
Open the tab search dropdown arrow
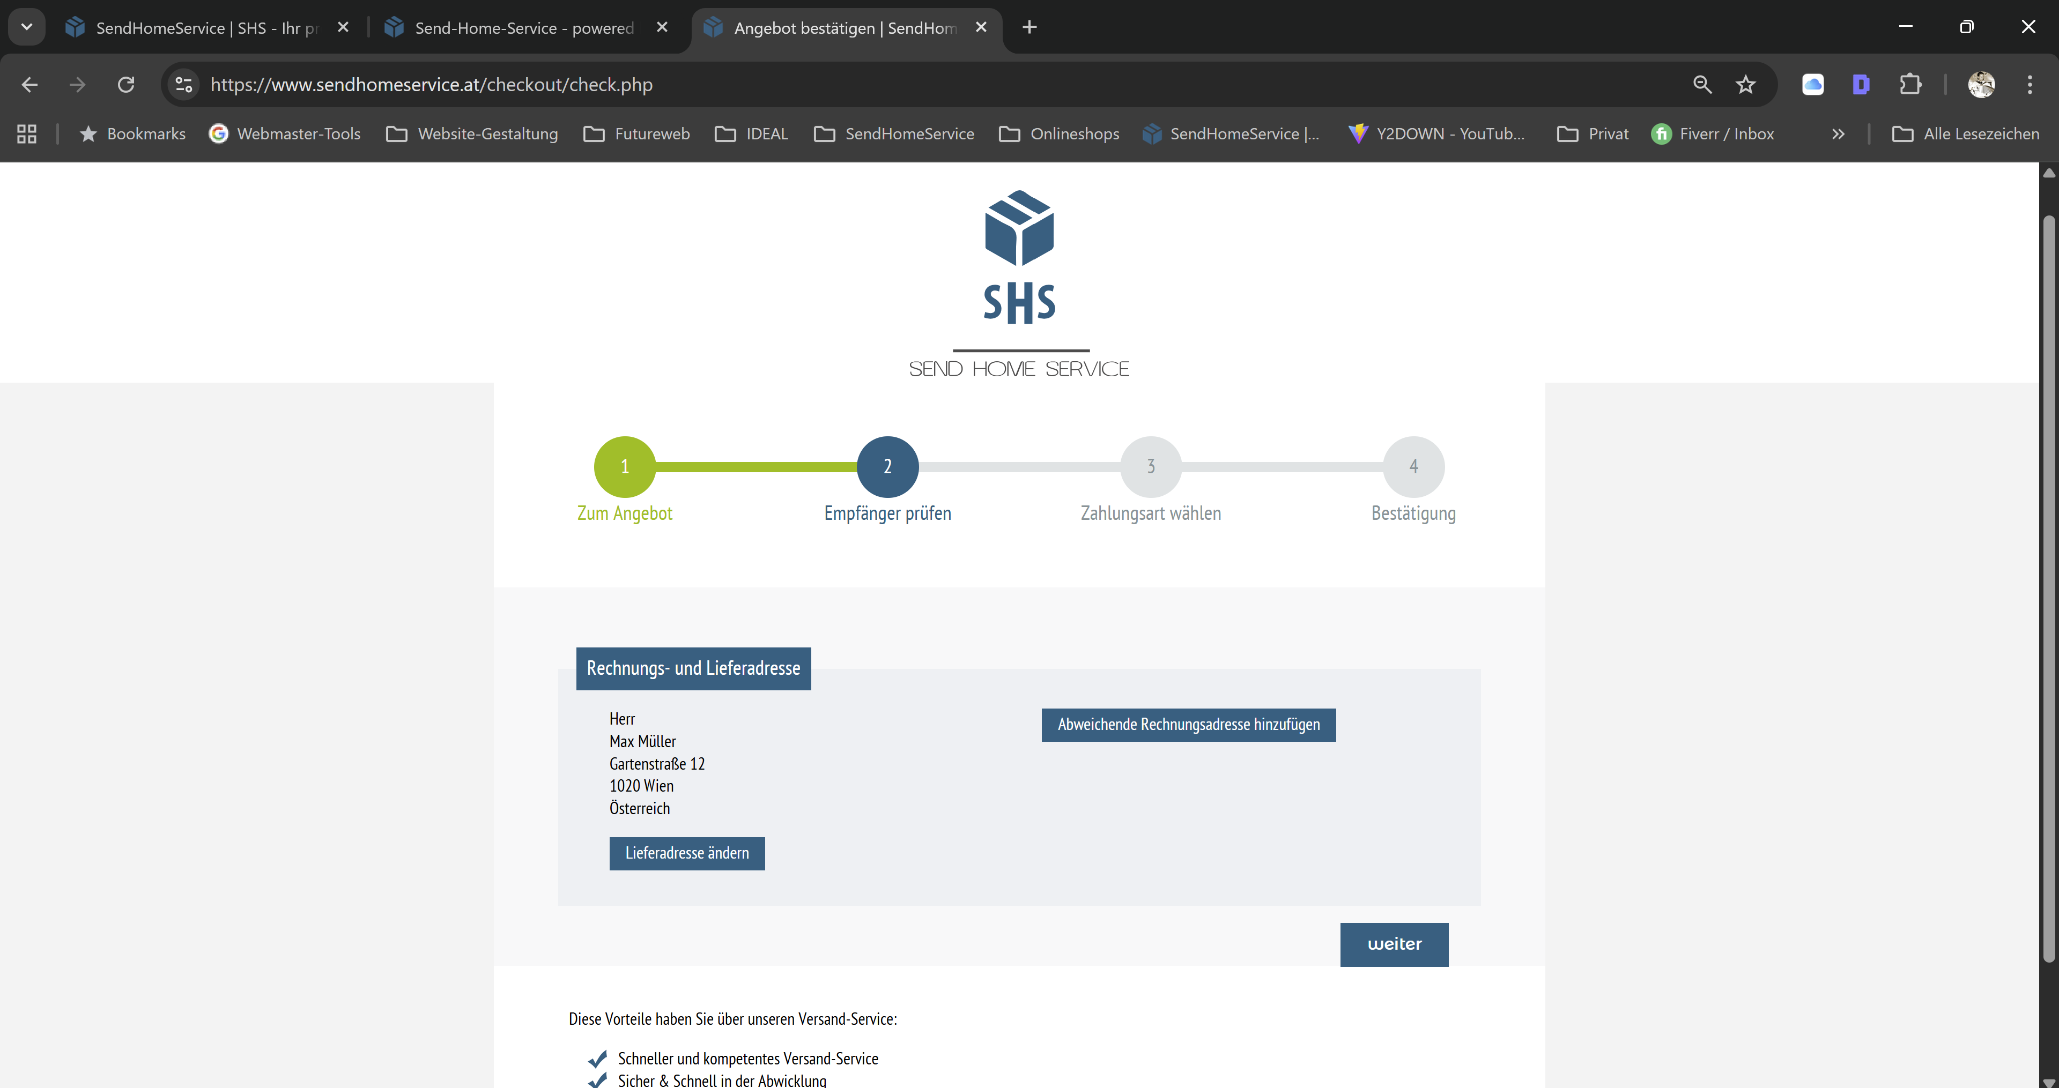[26, 27]
